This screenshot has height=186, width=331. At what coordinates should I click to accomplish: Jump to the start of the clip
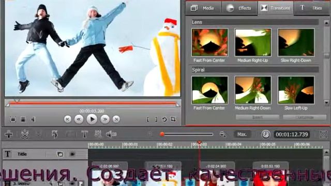pyautogui.click(x=68, y=119)
